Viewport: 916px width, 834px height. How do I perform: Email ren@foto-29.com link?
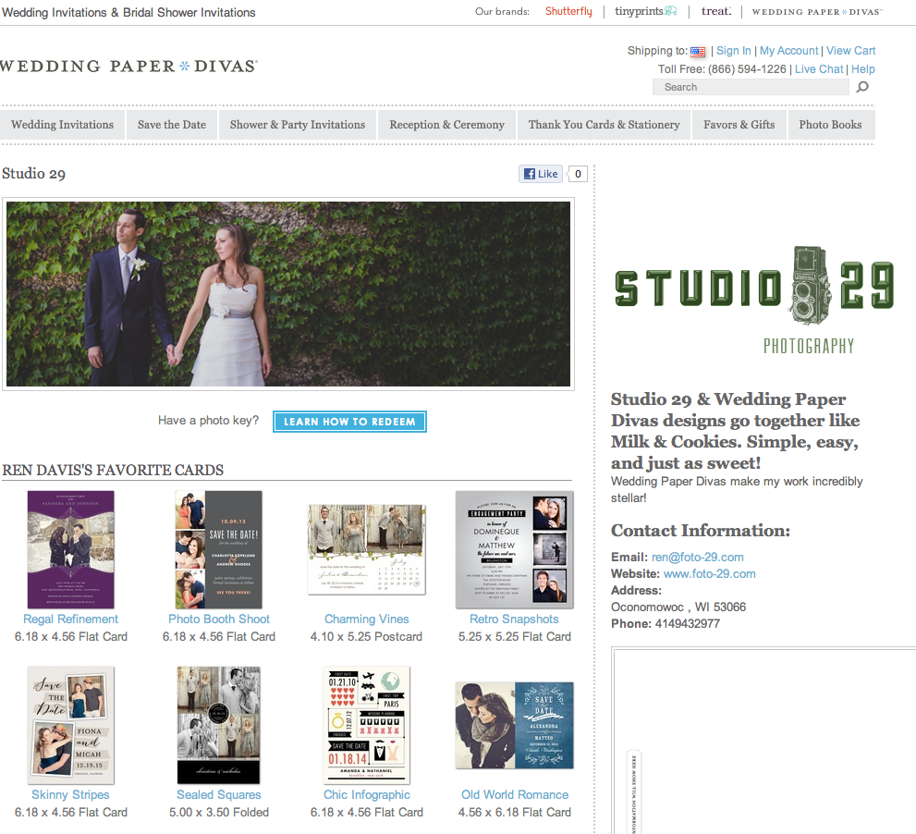point(698,557)
